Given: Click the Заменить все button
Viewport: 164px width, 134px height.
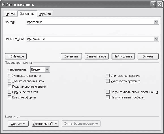Looking at the screenshot, I should click(x=97, y=56).
